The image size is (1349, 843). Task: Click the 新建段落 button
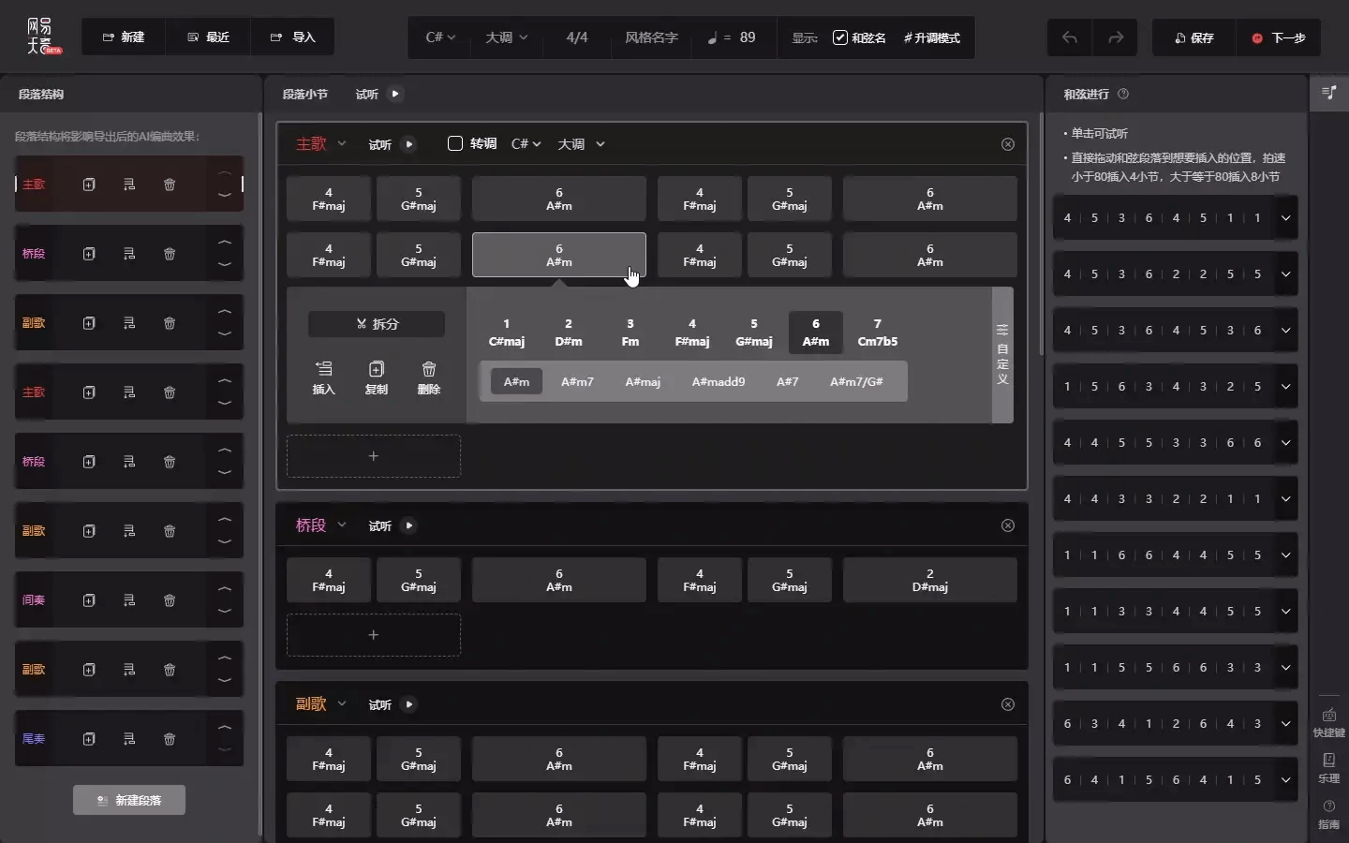[x=129, y=800]
